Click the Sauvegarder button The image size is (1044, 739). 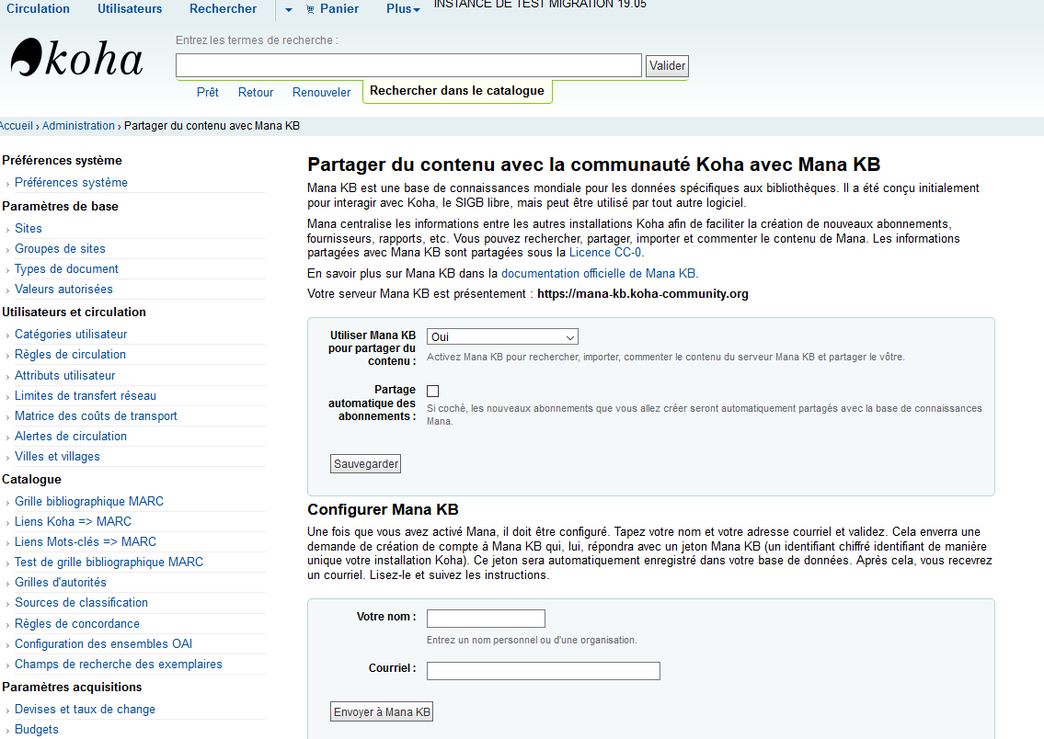click(x=365, y=463)
